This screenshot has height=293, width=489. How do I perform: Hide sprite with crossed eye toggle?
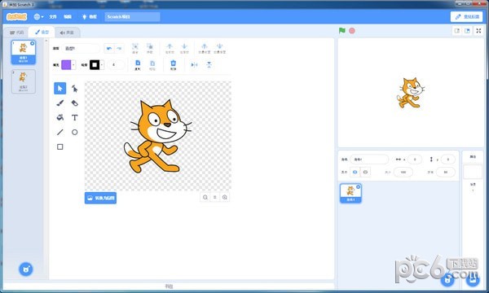click(x=365, y=172)
